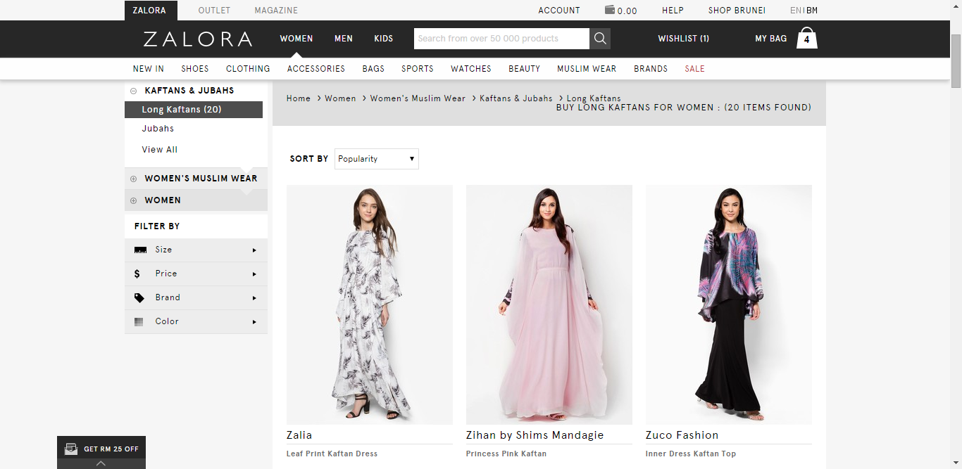Click Shop Brunei link
This screenshot has height=469, width=962.
pyautogui.click(x=737, y=11)
